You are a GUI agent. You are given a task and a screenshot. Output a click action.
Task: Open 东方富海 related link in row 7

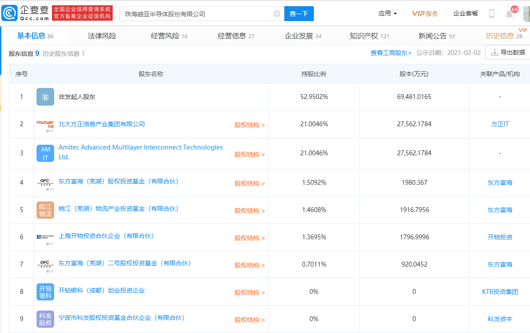pos(500,264)
